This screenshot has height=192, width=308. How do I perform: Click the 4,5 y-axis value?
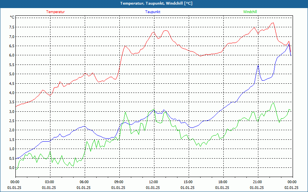12,83
